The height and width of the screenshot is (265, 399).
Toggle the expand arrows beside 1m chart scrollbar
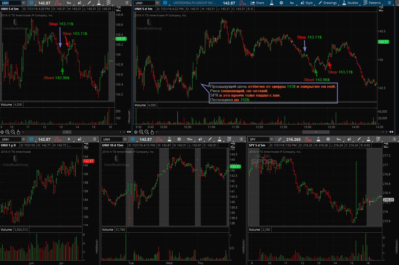point(391,132)
